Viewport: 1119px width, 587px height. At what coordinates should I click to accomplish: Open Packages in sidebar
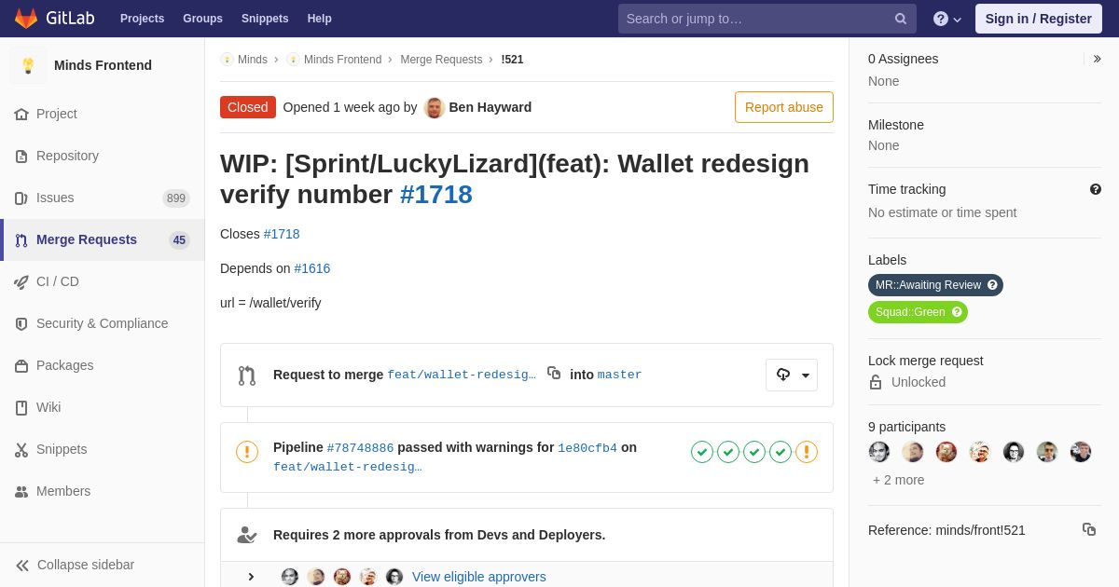(103, 365)
